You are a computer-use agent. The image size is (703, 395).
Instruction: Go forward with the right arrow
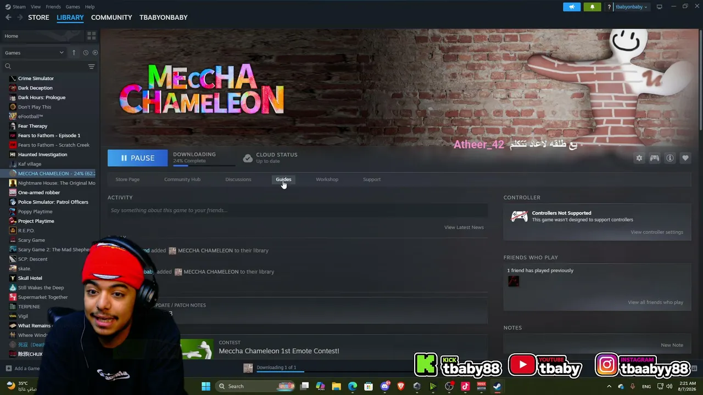pos(20,18)
